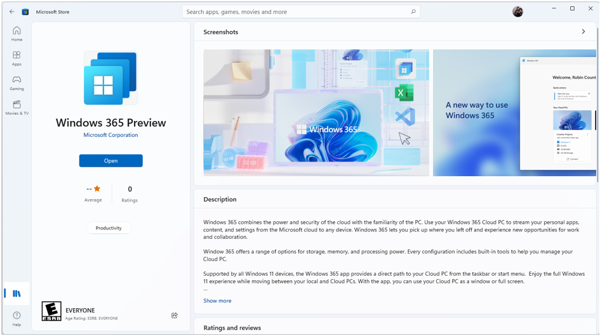Click the EVERYONE age rating text

tap(80, 311)
